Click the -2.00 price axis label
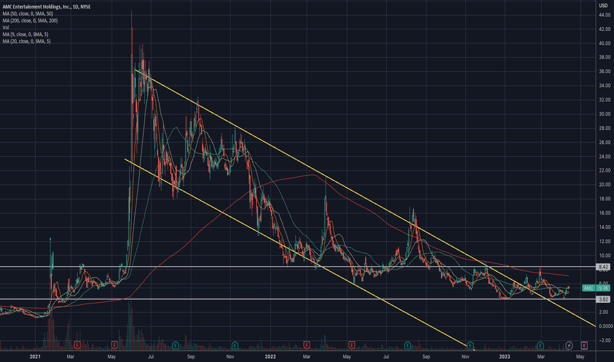The image size is (614, 362). (605, 340)
